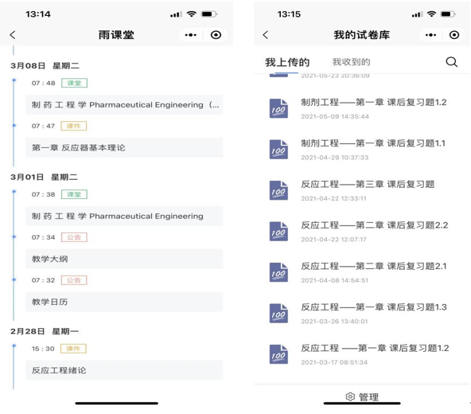Image resolution: width=471 pixels, height=414 pixels.
Task: Go back from 我的试卷库 screen
Action: [x=265, y=35]
